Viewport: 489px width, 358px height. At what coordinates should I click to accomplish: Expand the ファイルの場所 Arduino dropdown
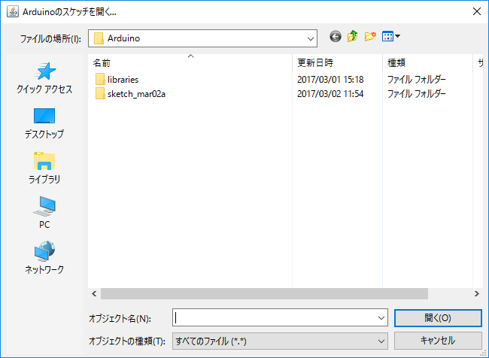click(310, 38)
